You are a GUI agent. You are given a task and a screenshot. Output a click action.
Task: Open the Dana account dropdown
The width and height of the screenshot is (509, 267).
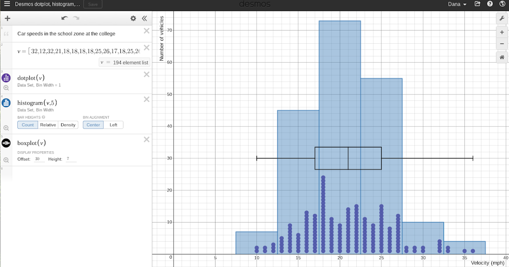pos(457,4)
